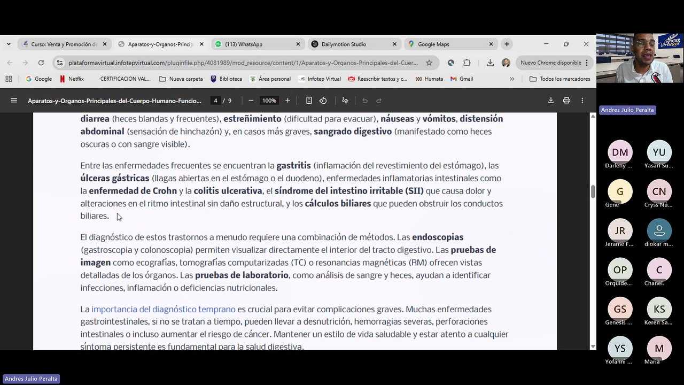Open a new browser tab
684x385 pixels.
tap(507, 44)
